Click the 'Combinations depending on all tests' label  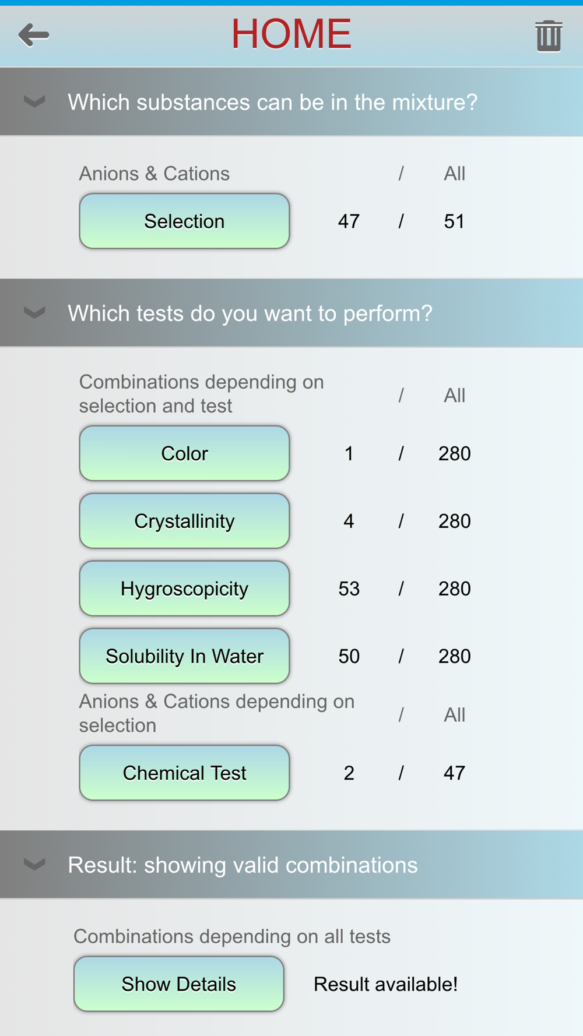coord(231,936)
